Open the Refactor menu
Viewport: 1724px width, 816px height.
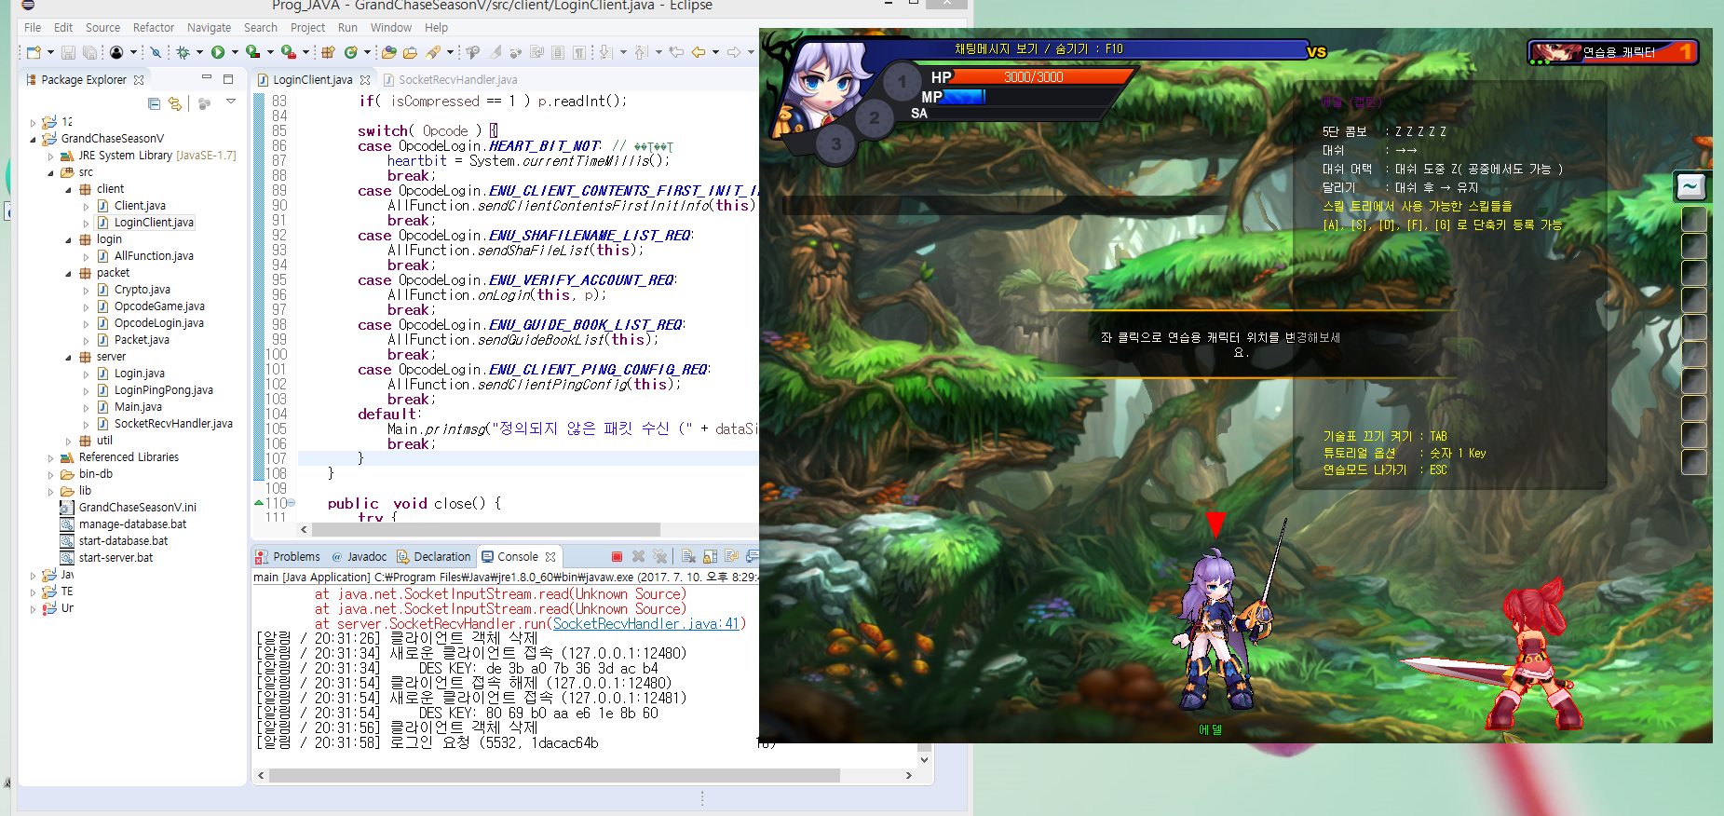153,27
